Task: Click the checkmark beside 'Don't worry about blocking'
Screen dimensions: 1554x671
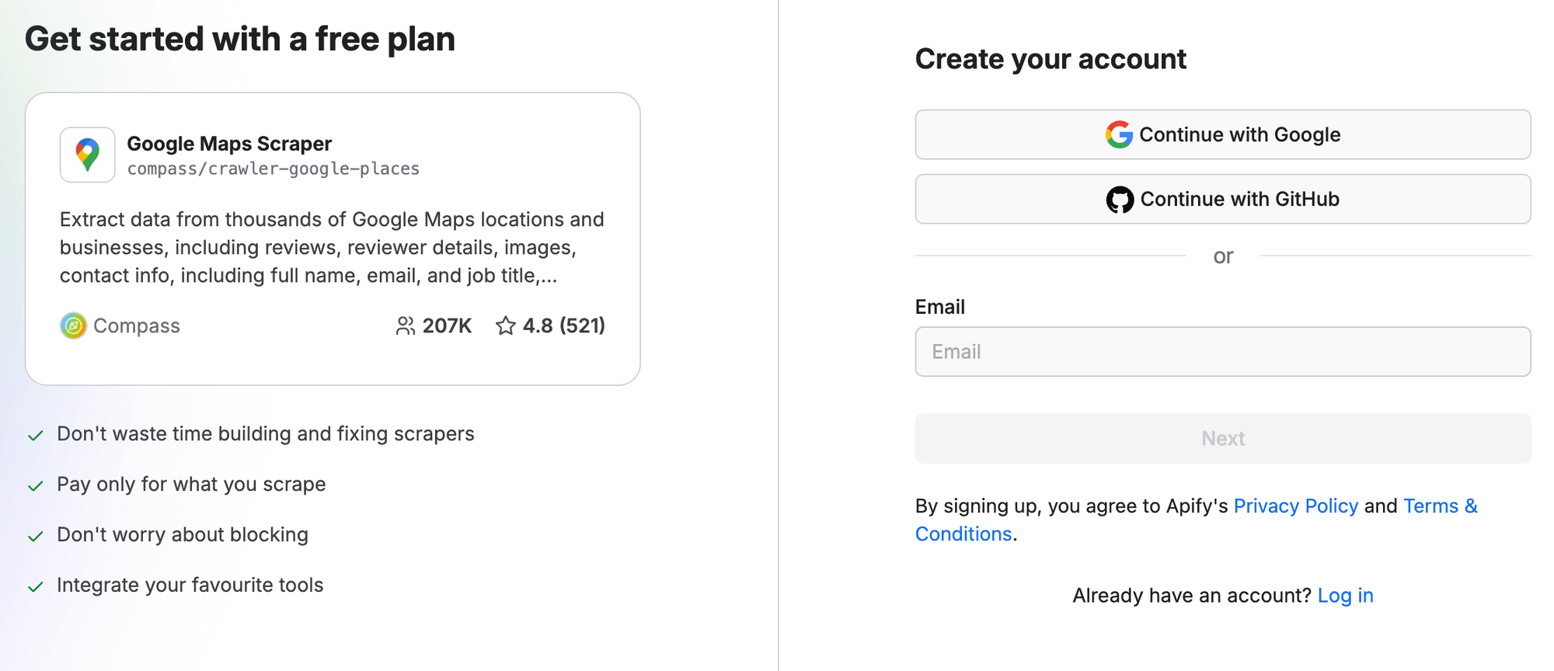Action: pyautogui.click(x=34, y=535)
